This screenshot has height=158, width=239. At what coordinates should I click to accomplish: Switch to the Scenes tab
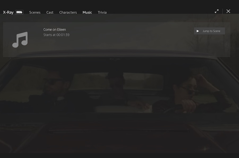[35, 12]
